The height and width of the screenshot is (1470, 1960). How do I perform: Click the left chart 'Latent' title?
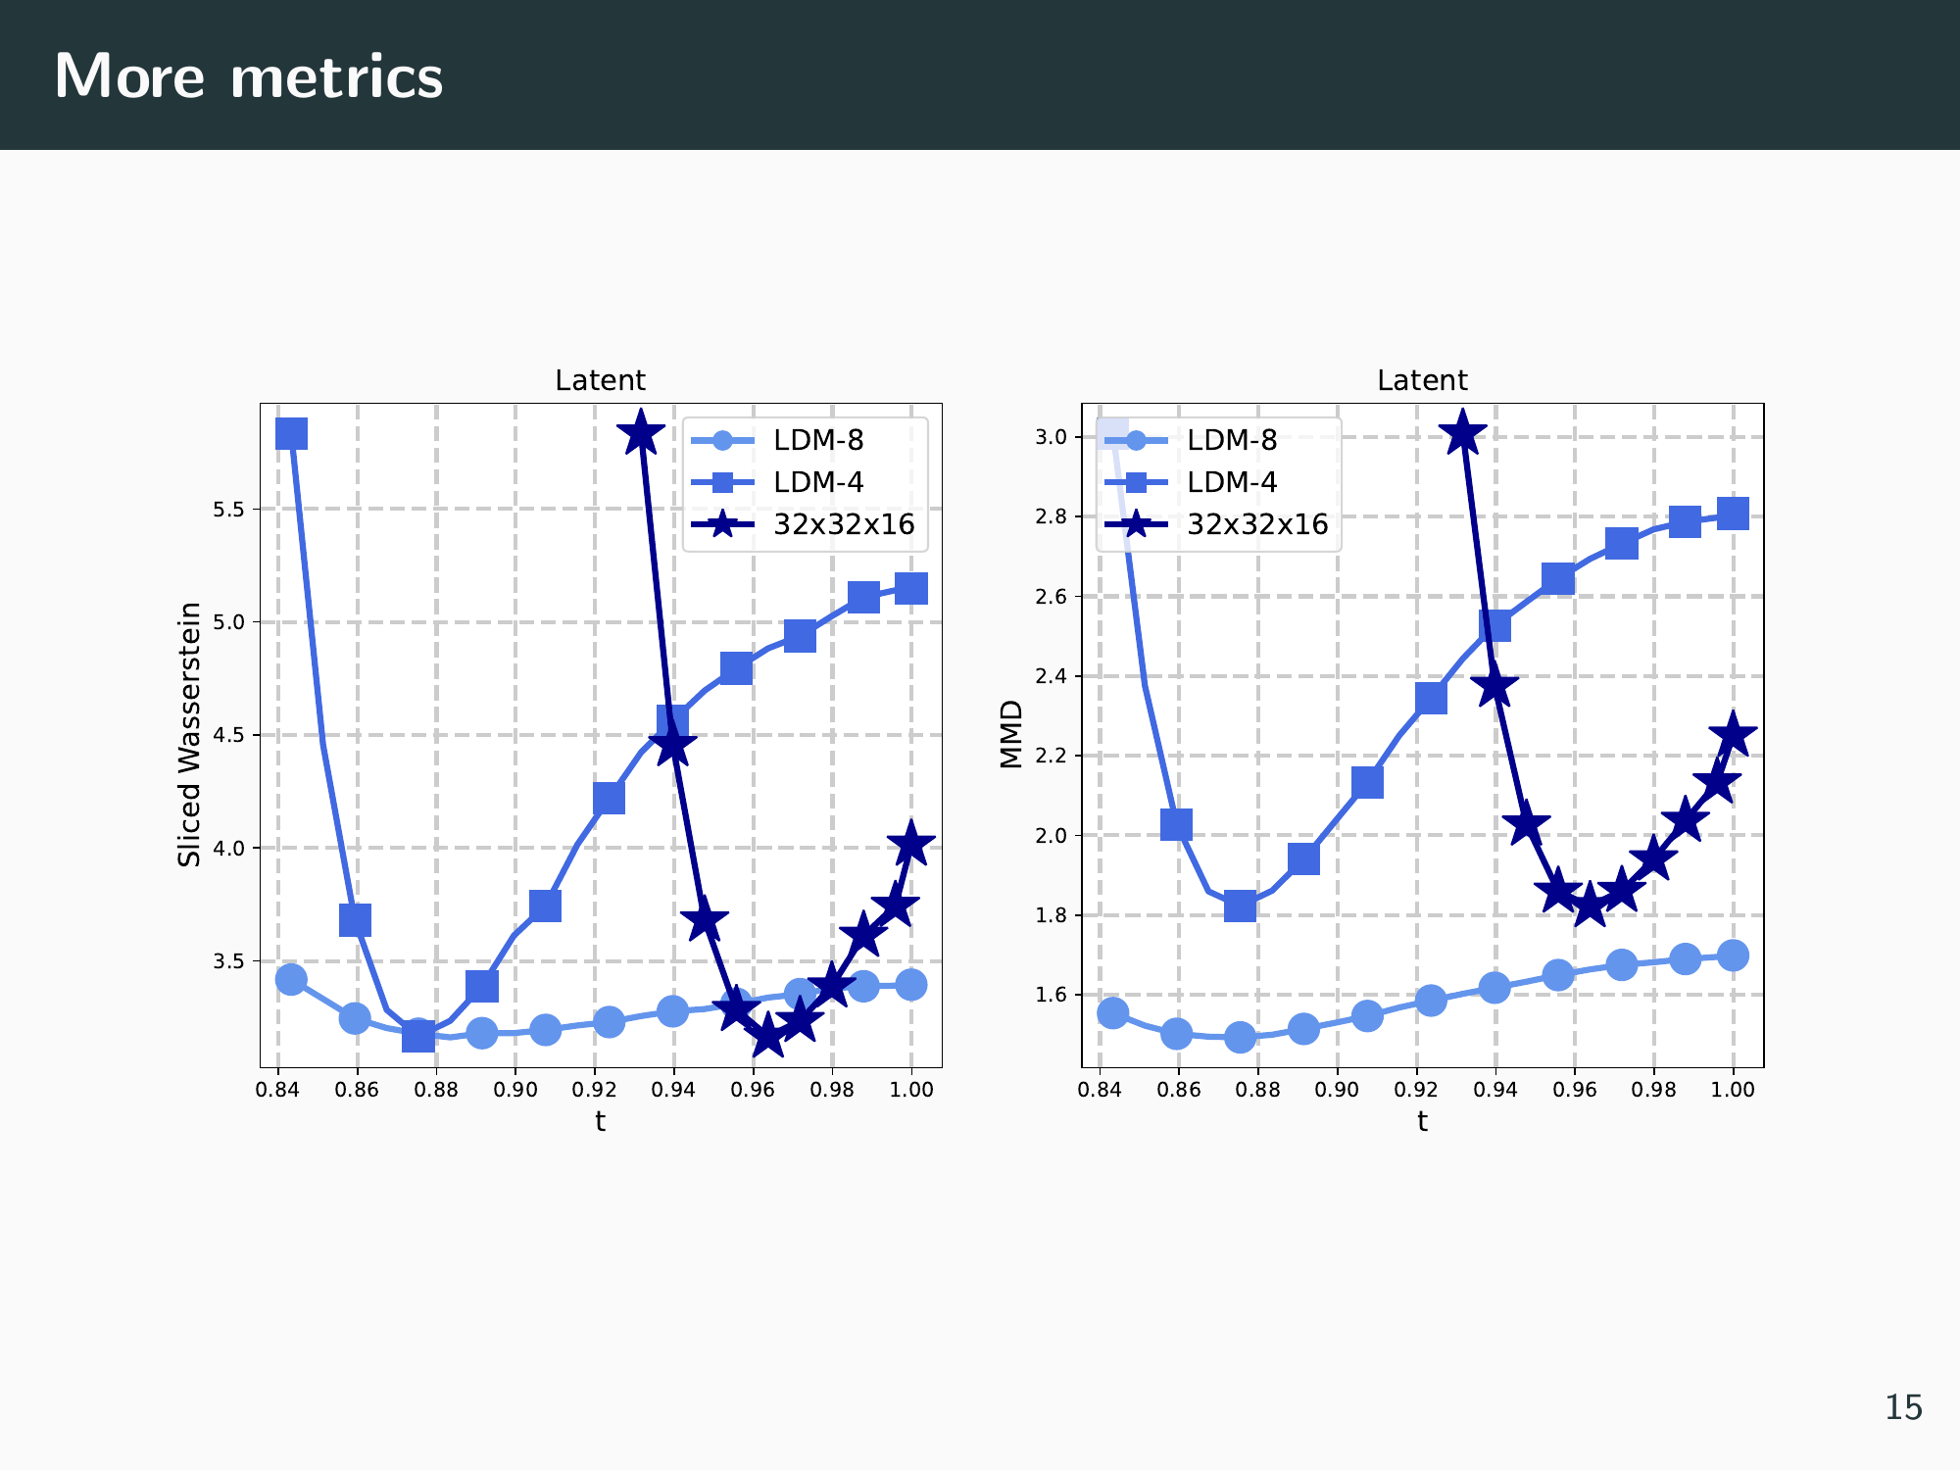(600, 380)
